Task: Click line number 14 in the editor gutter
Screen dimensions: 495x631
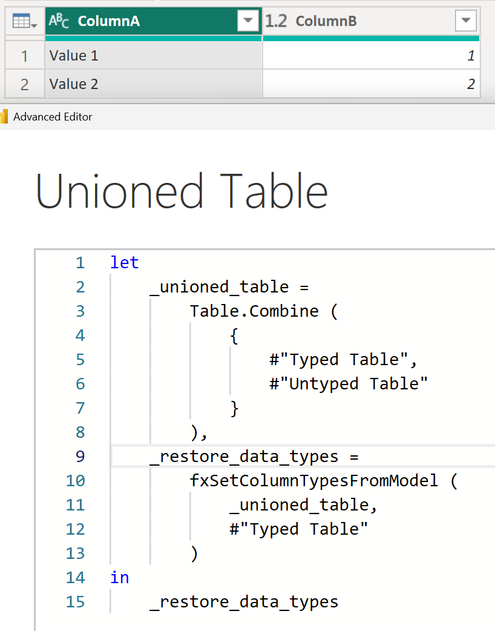Action: (76, 578)
